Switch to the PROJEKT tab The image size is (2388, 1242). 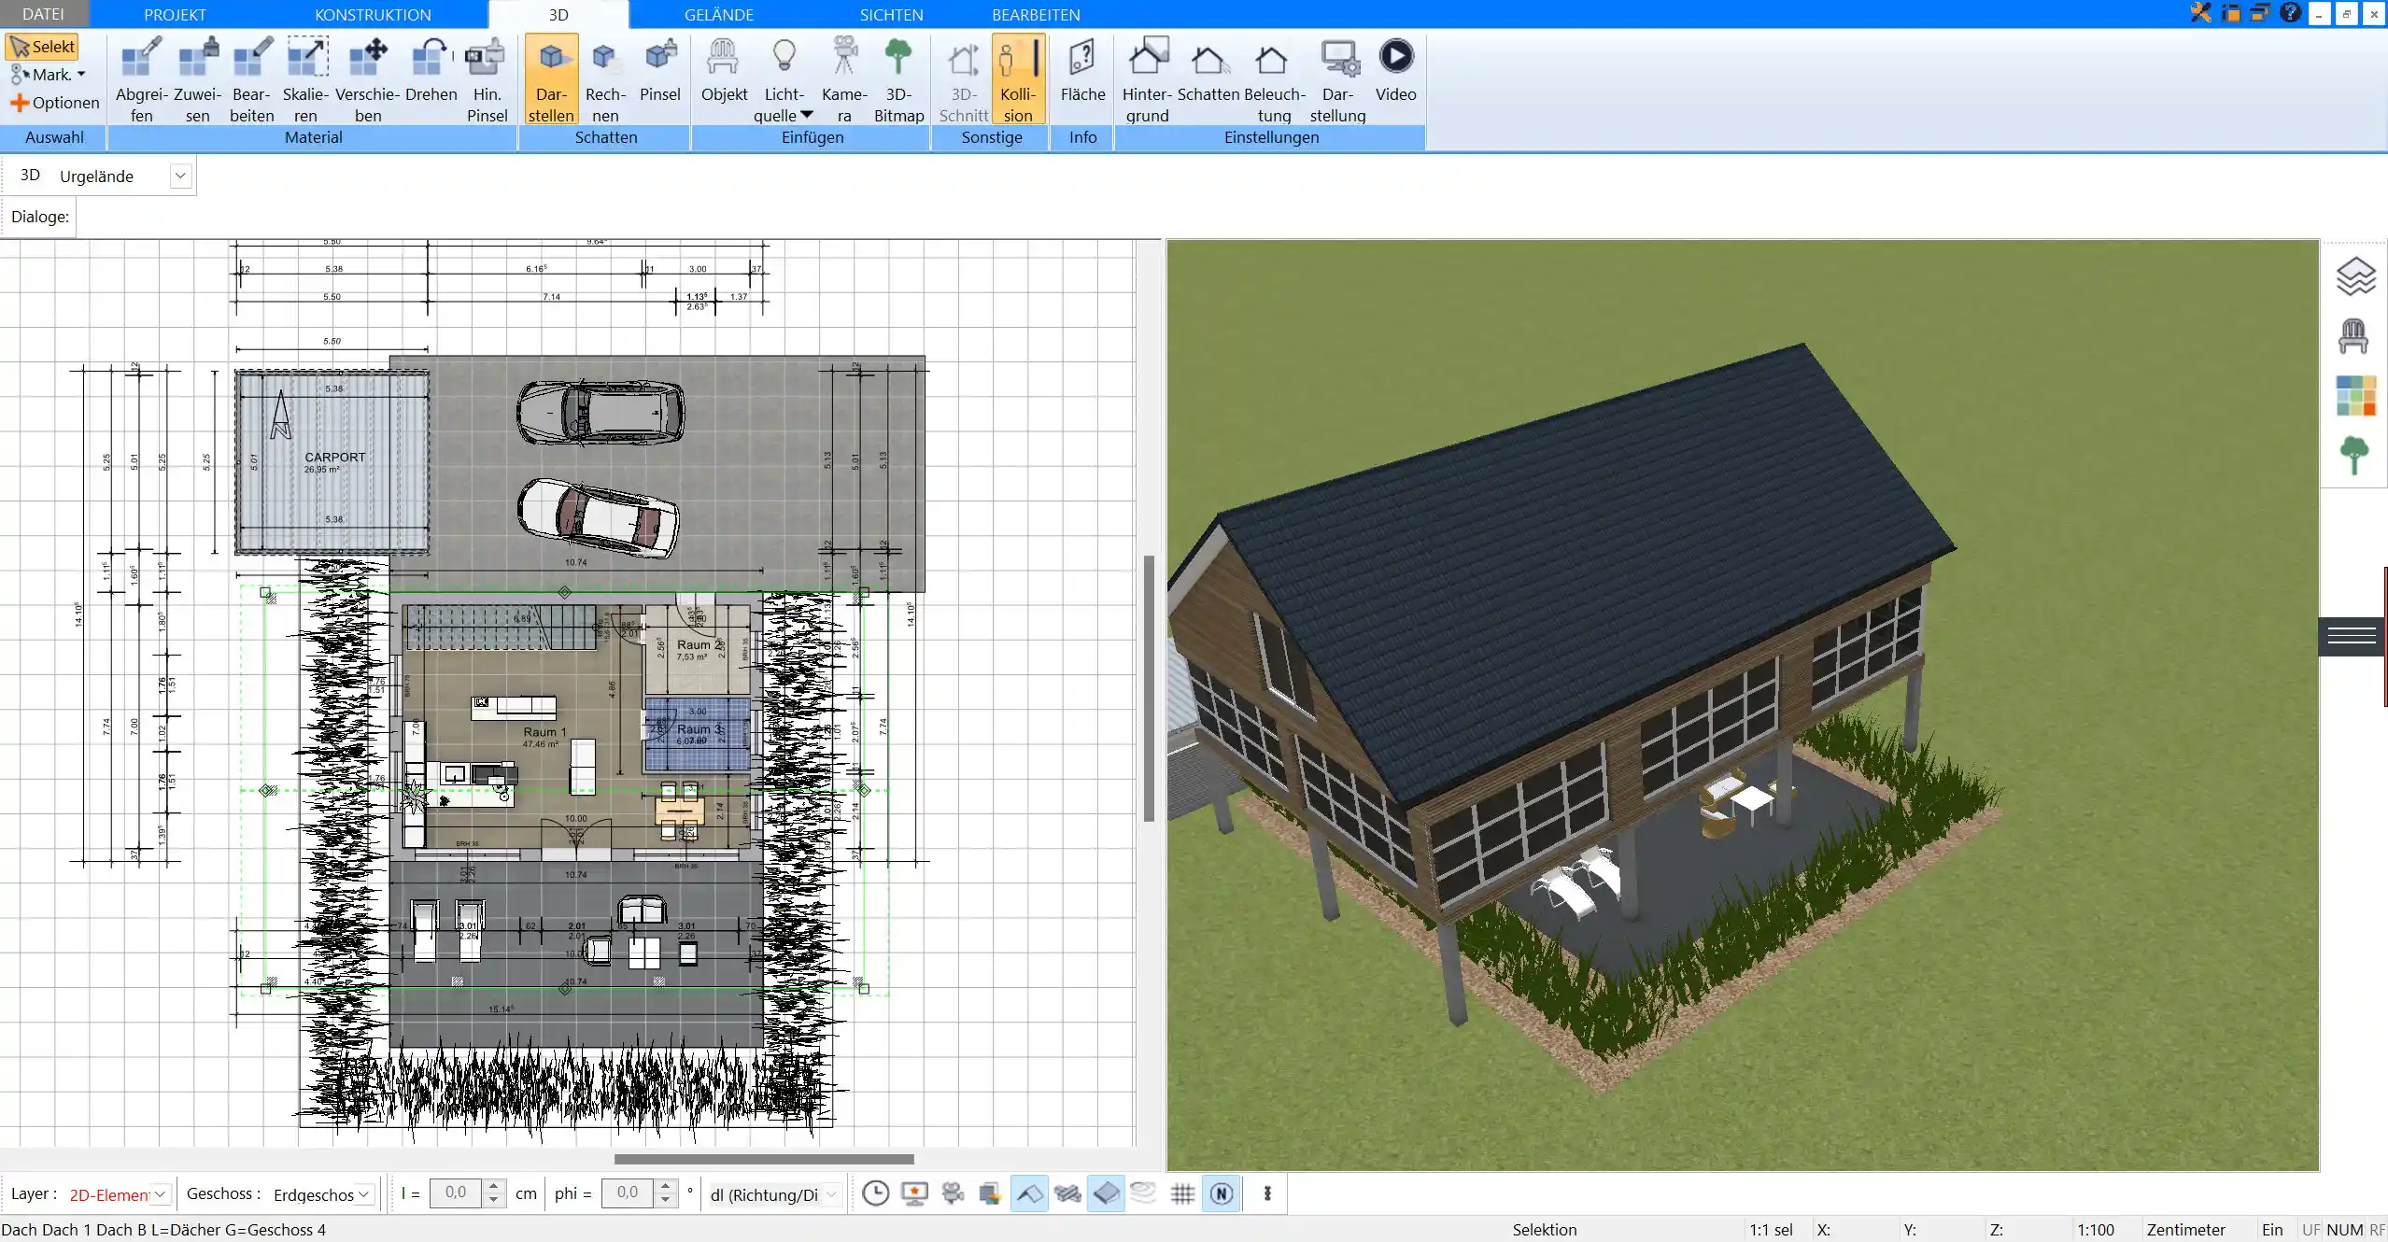[x=175, y=14]
